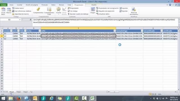
Task: Click Paquetes de expansión
Action: click(x=105, y=11)
